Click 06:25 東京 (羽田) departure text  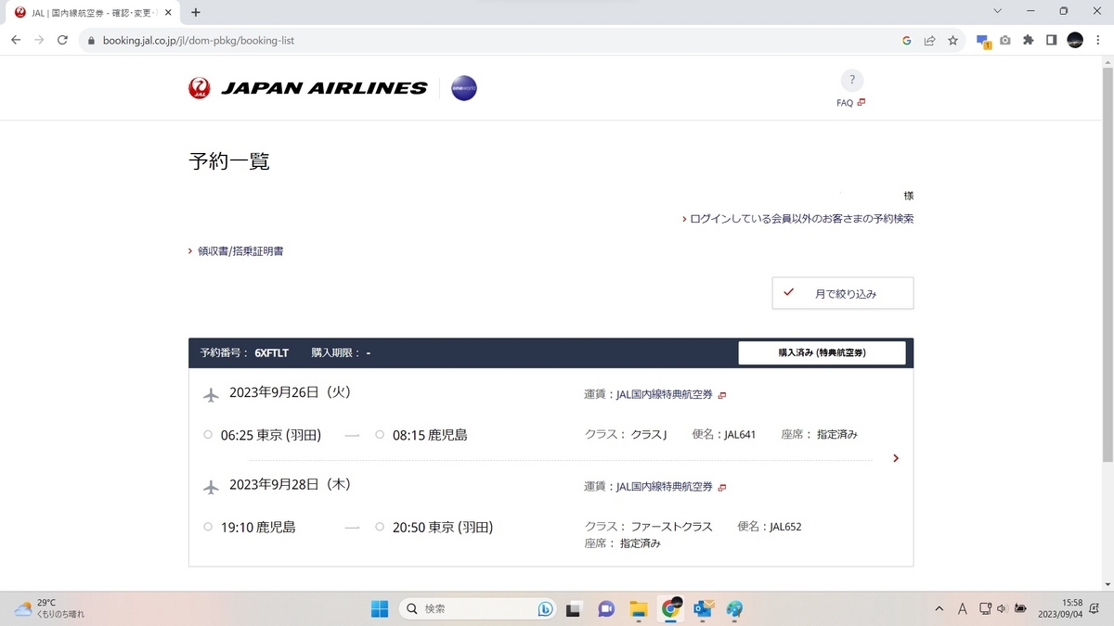(x=270, y=435)
